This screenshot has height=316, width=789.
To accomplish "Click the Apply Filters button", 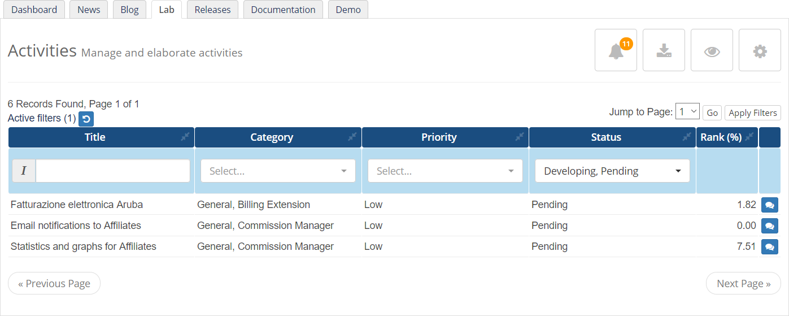I will pyautogui.click(x=753, y=112).
